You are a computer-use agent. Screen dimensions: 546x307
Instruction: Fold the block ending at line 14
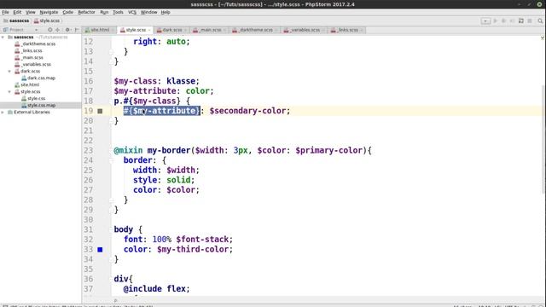pyautogui.click(x=112, y=61)
